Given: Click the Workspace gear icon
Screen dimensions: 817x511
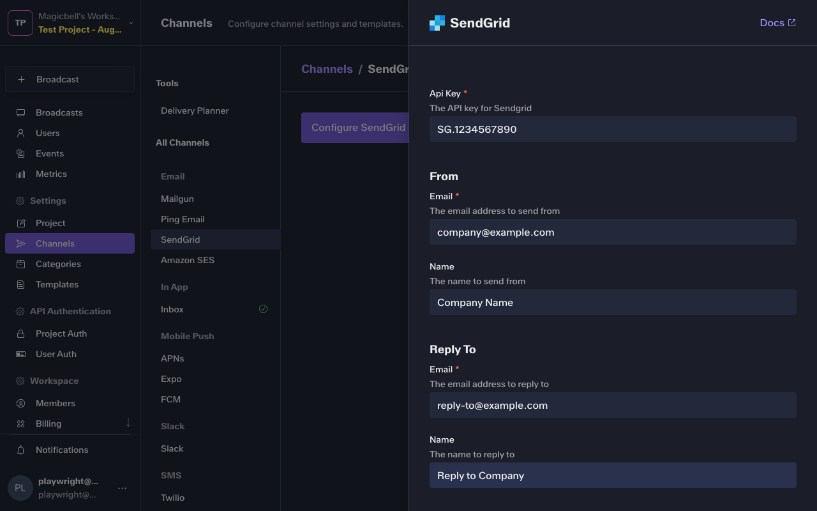Looking at the screenshot, I should pyautogui.click(x=20, y=381).
